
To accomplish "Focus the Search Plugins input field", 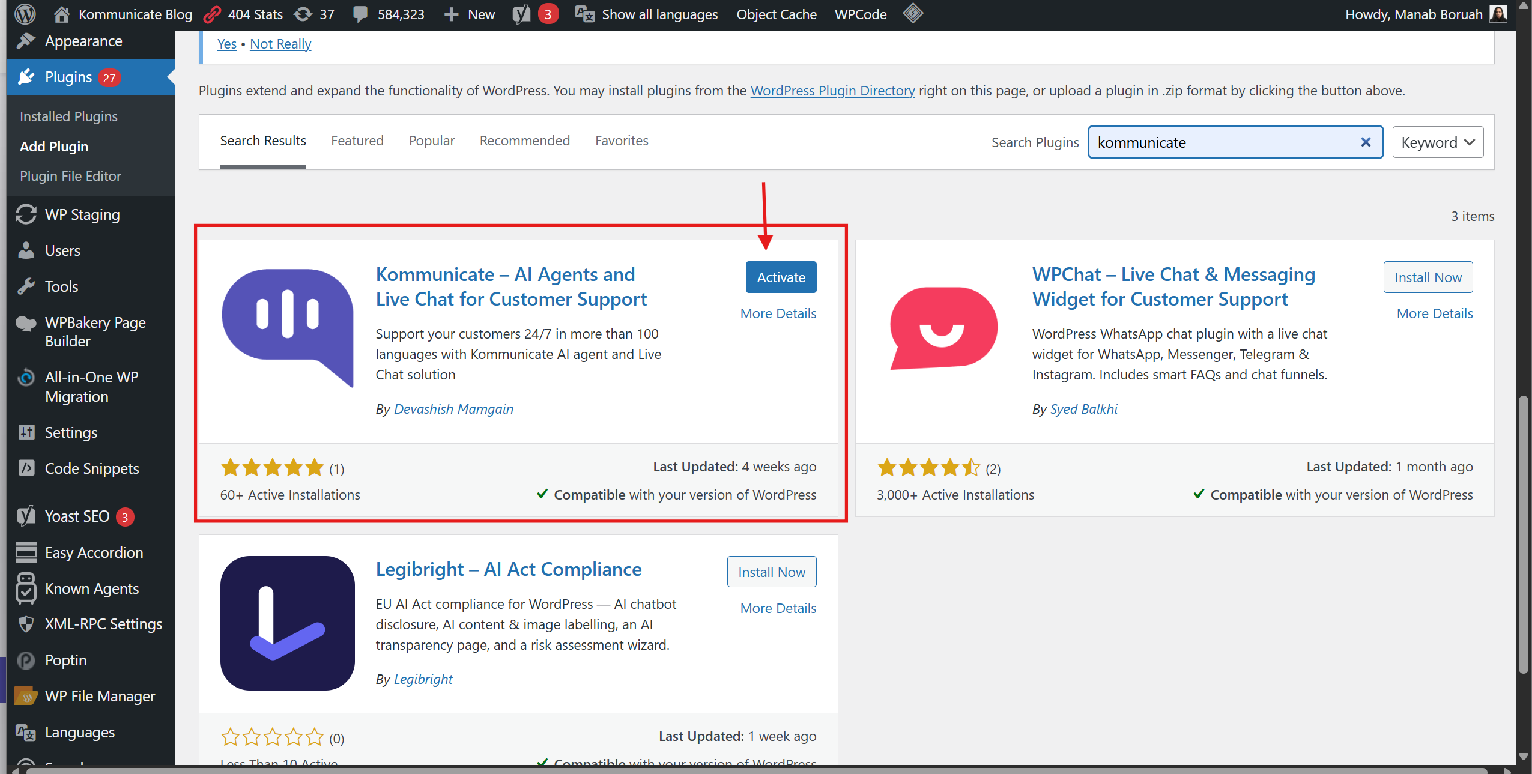I will click(1235, 142).
